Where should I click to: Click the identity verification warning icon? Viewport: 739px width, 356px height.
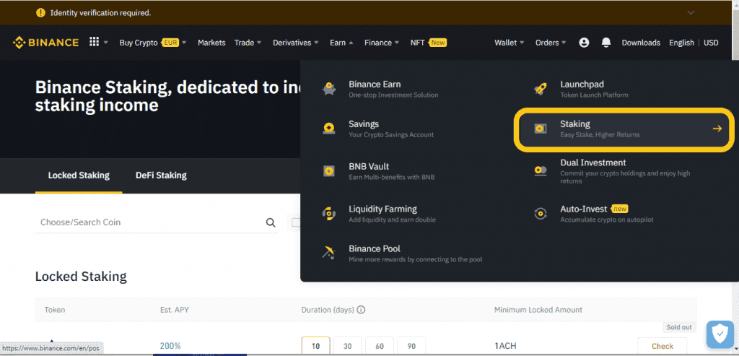pyautogui.click(x=40, y=13)
